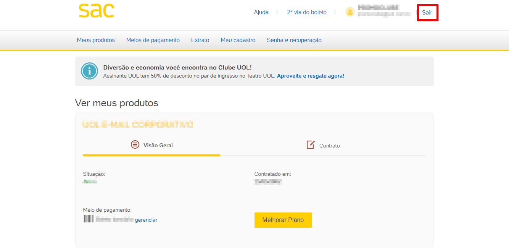
Task: Click the Meio de pagamento label
Action: click(x=107, y=210)
